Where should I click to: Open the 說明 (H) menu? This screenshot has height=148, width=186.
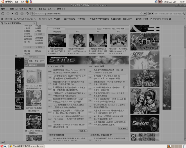tap(61, 9)
